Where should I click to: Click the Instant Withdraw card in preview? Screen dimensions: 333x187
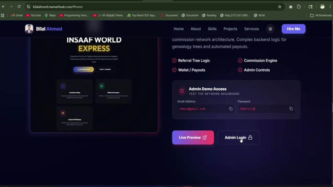75,118
